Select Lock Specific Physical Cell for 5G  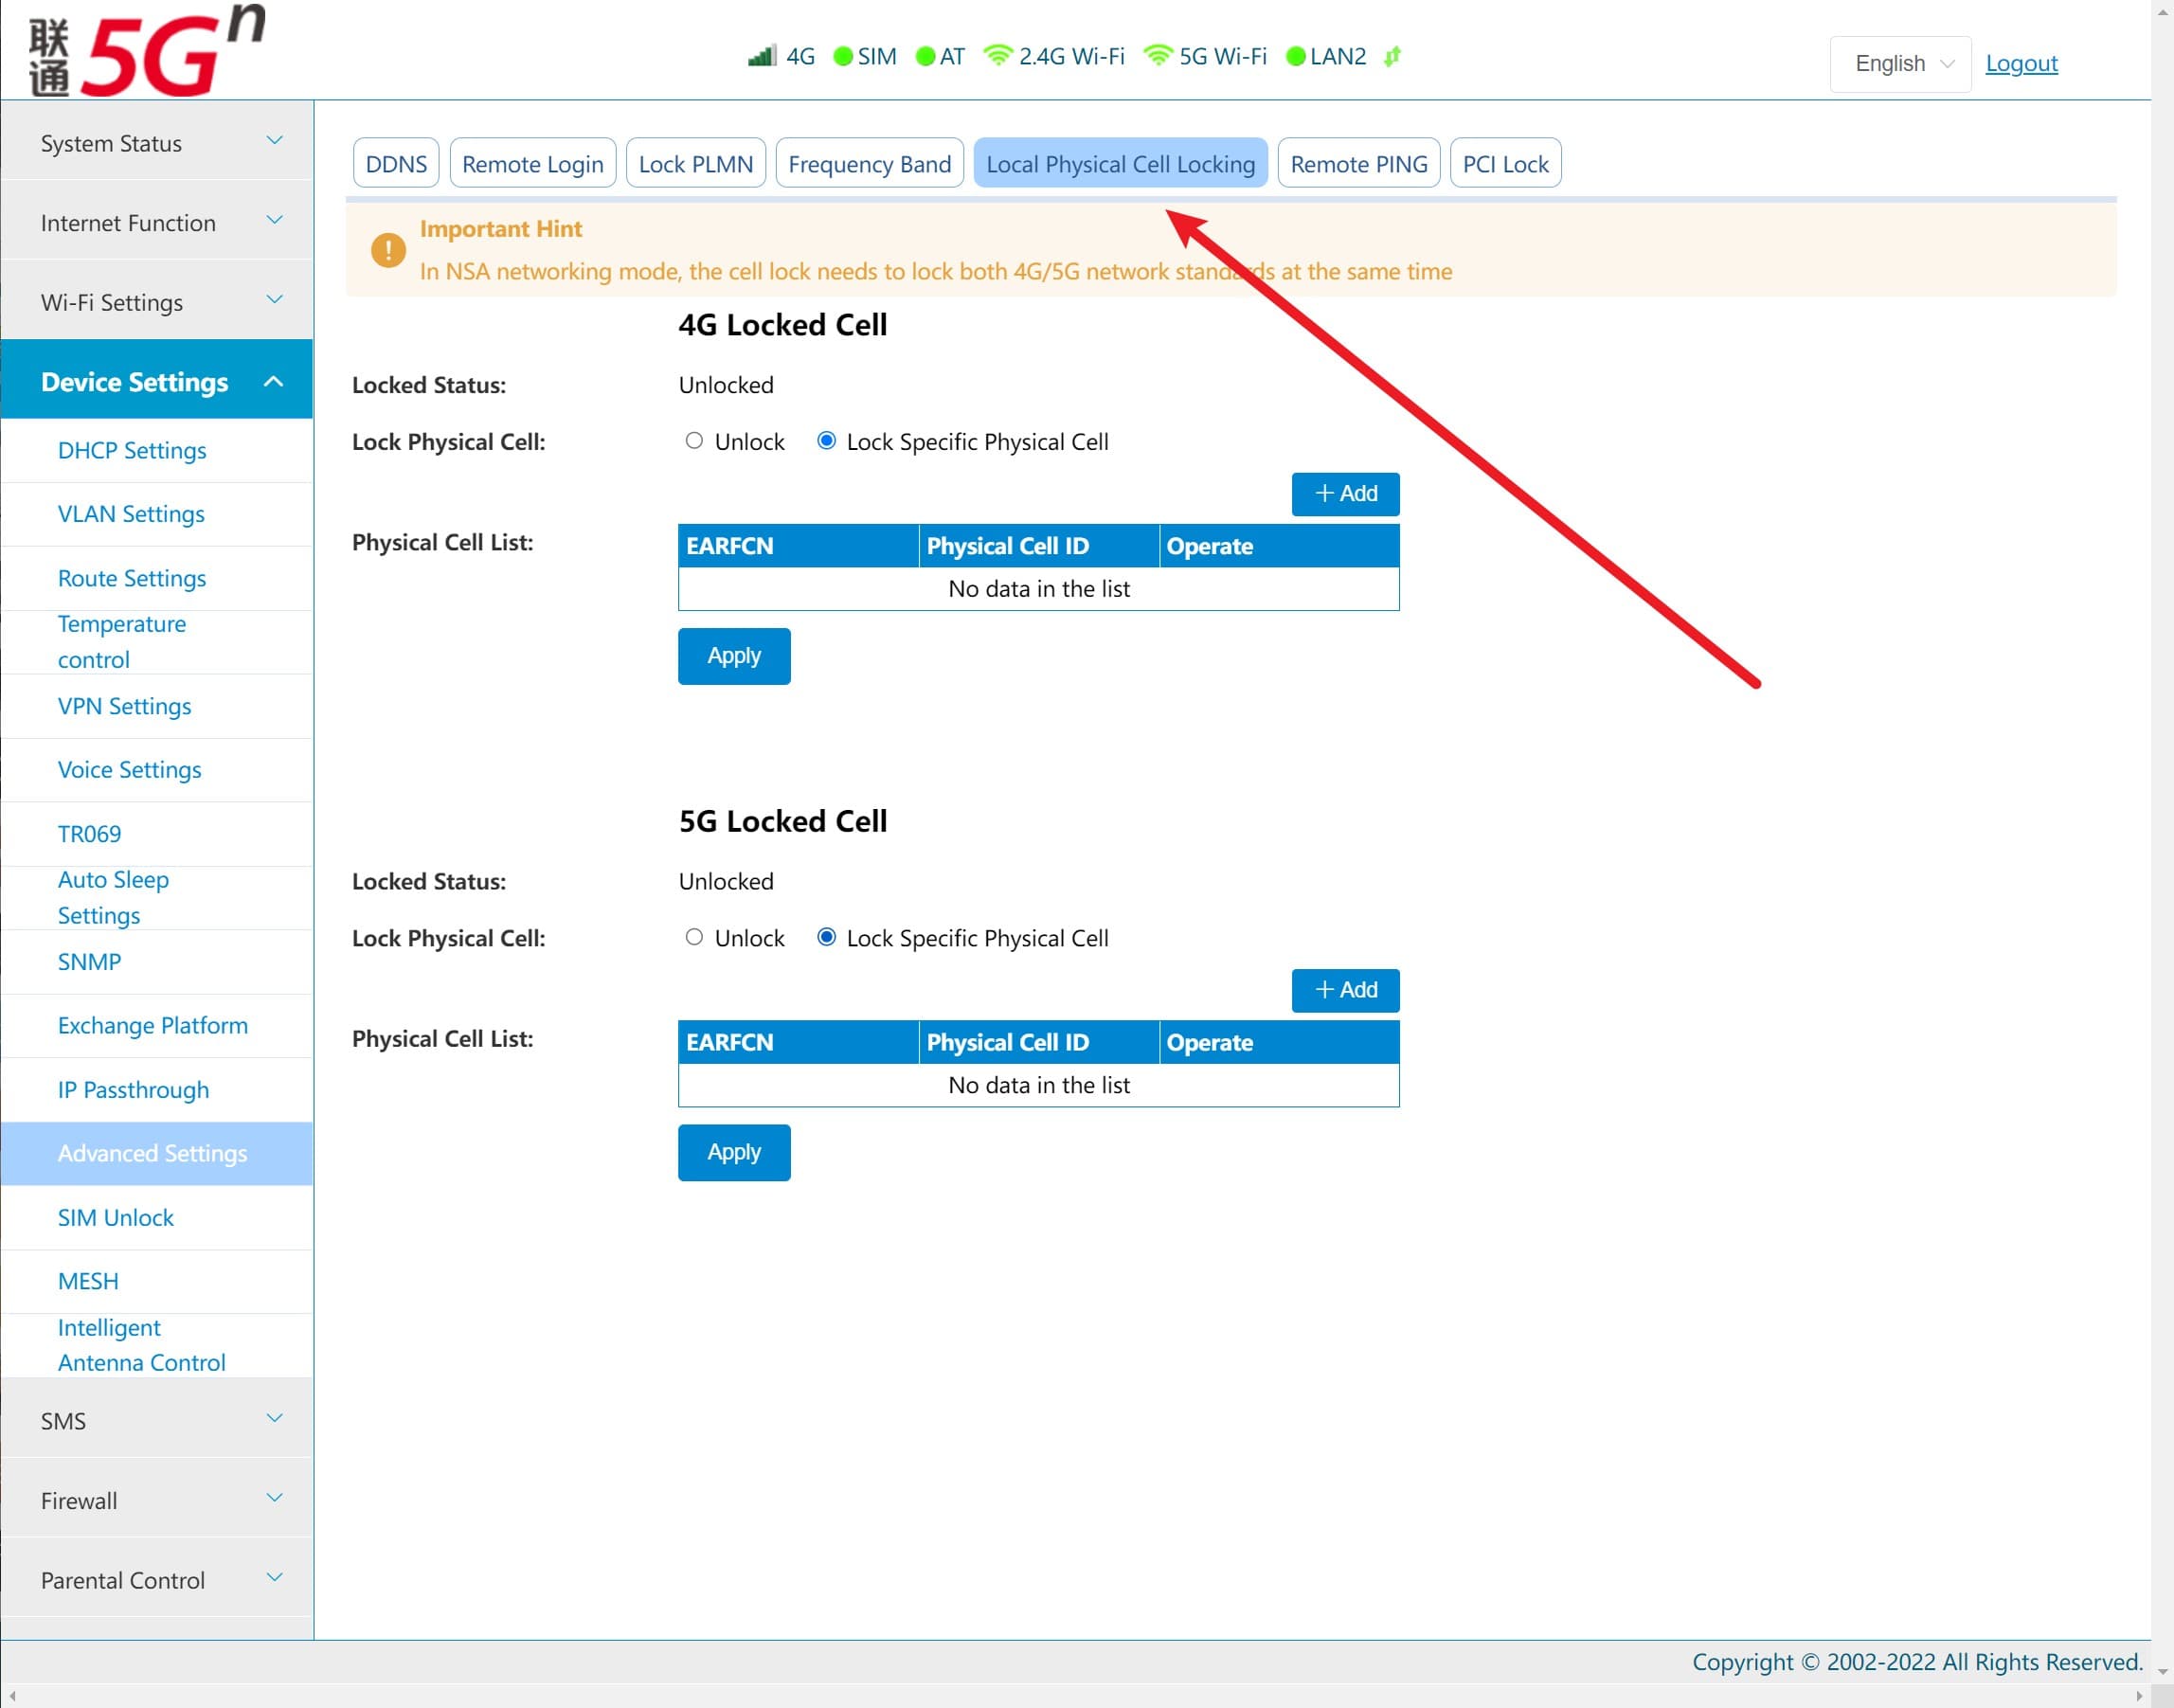826,937
